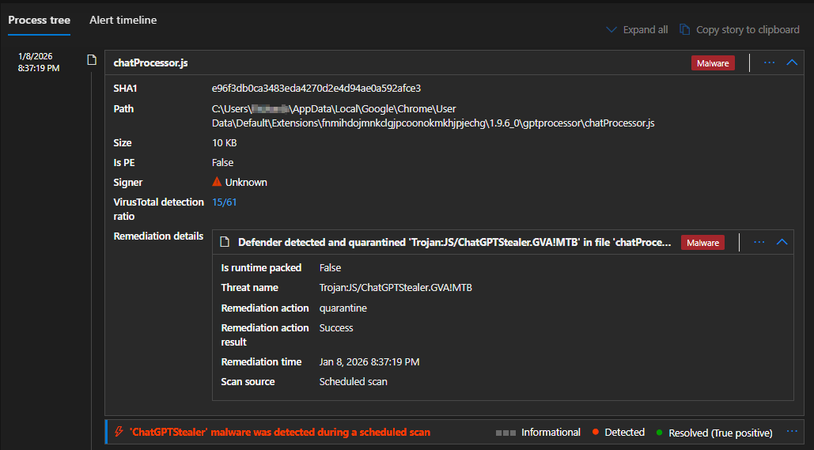Screen dimensions: 814x450
Task: Click the 10 KB size value
Action: click(x=225, y=142)
